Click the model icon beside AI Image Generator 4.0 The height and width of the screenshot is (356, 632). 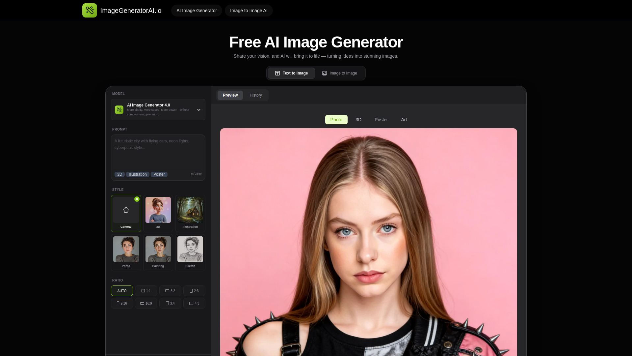tap(119, 109)
